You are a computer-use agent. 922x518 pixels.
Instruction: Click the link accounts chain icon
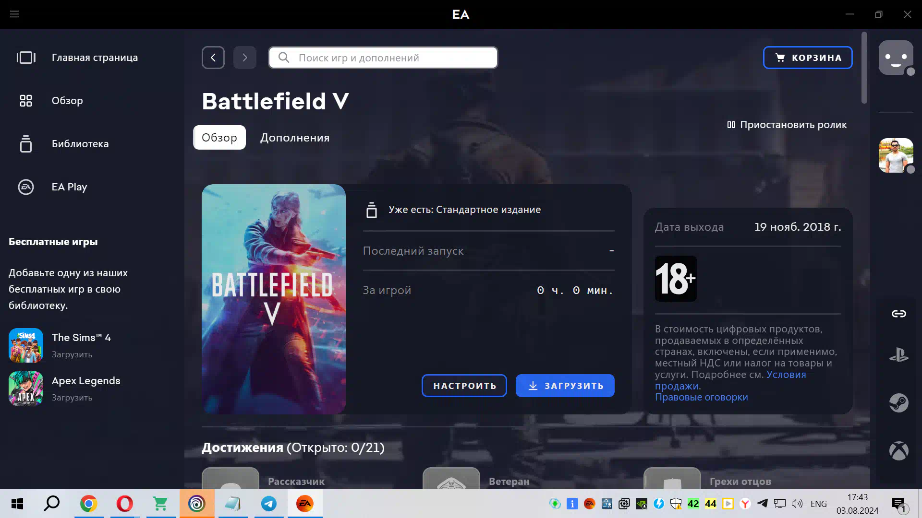[899, 314]
